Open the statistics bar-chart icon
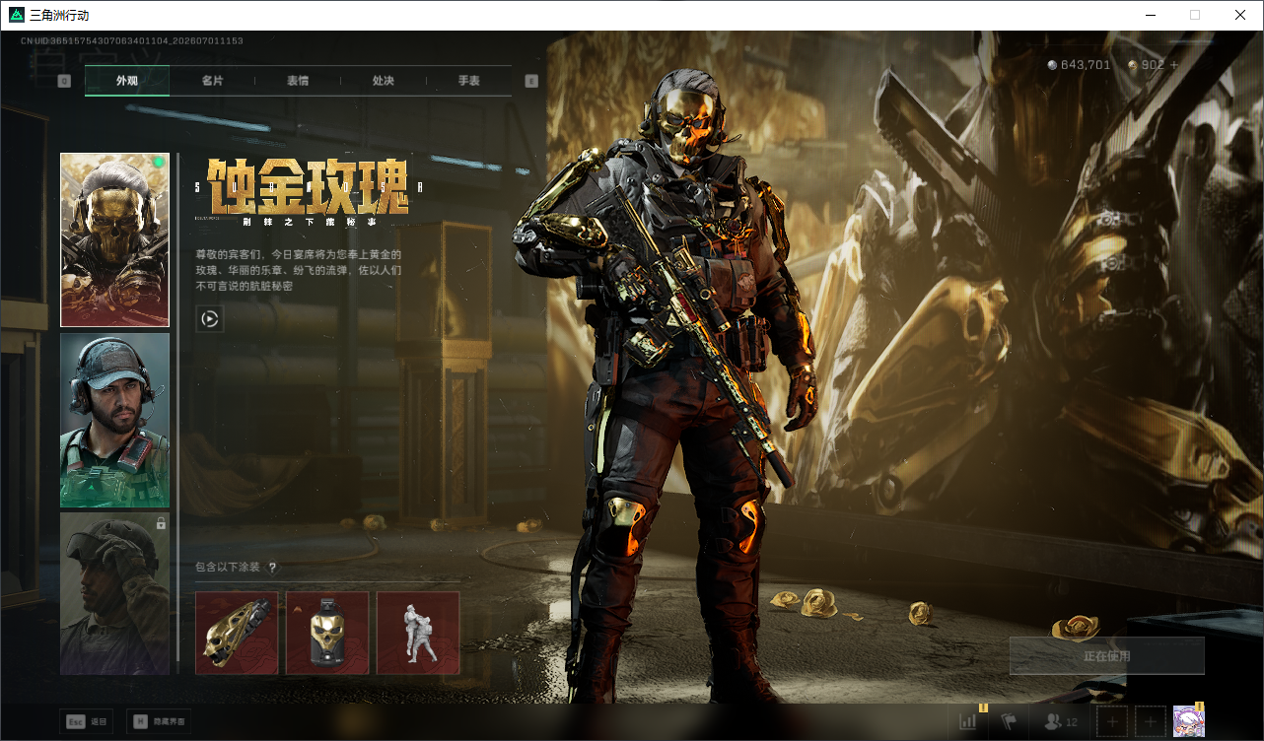The height and width of the screenshot is (741, 1264). [x=968, y=722]
